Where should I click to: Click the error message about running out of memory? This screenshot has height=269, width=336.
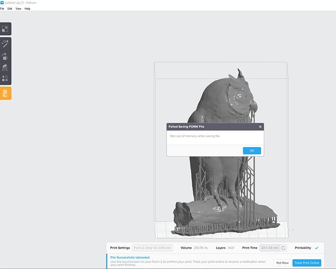pyautogui.click(x=195, y=136)
